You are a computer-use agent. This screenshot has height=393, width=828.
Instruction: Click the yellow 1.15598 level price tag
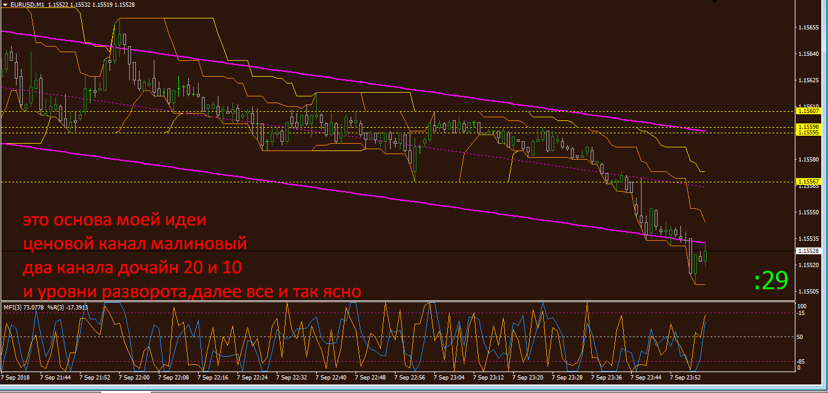(808, 127)
